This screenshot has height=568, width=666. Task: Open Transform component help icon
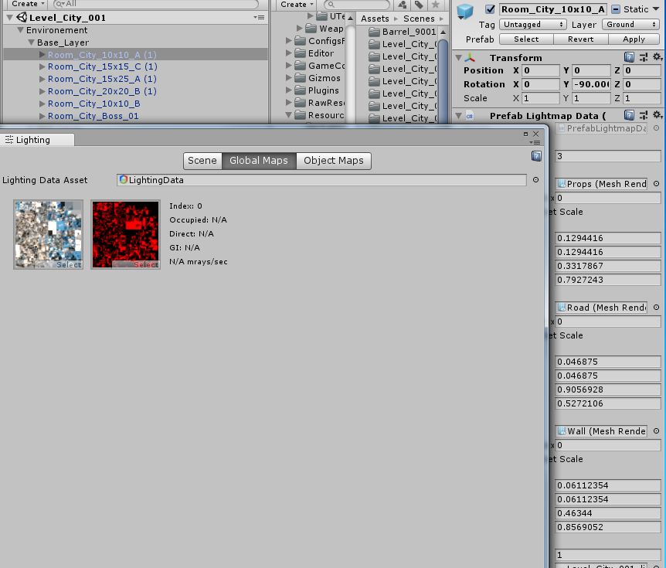point(629,57)
